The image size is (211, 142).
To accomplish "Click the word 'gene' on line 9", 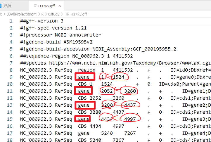I will 84,77.
